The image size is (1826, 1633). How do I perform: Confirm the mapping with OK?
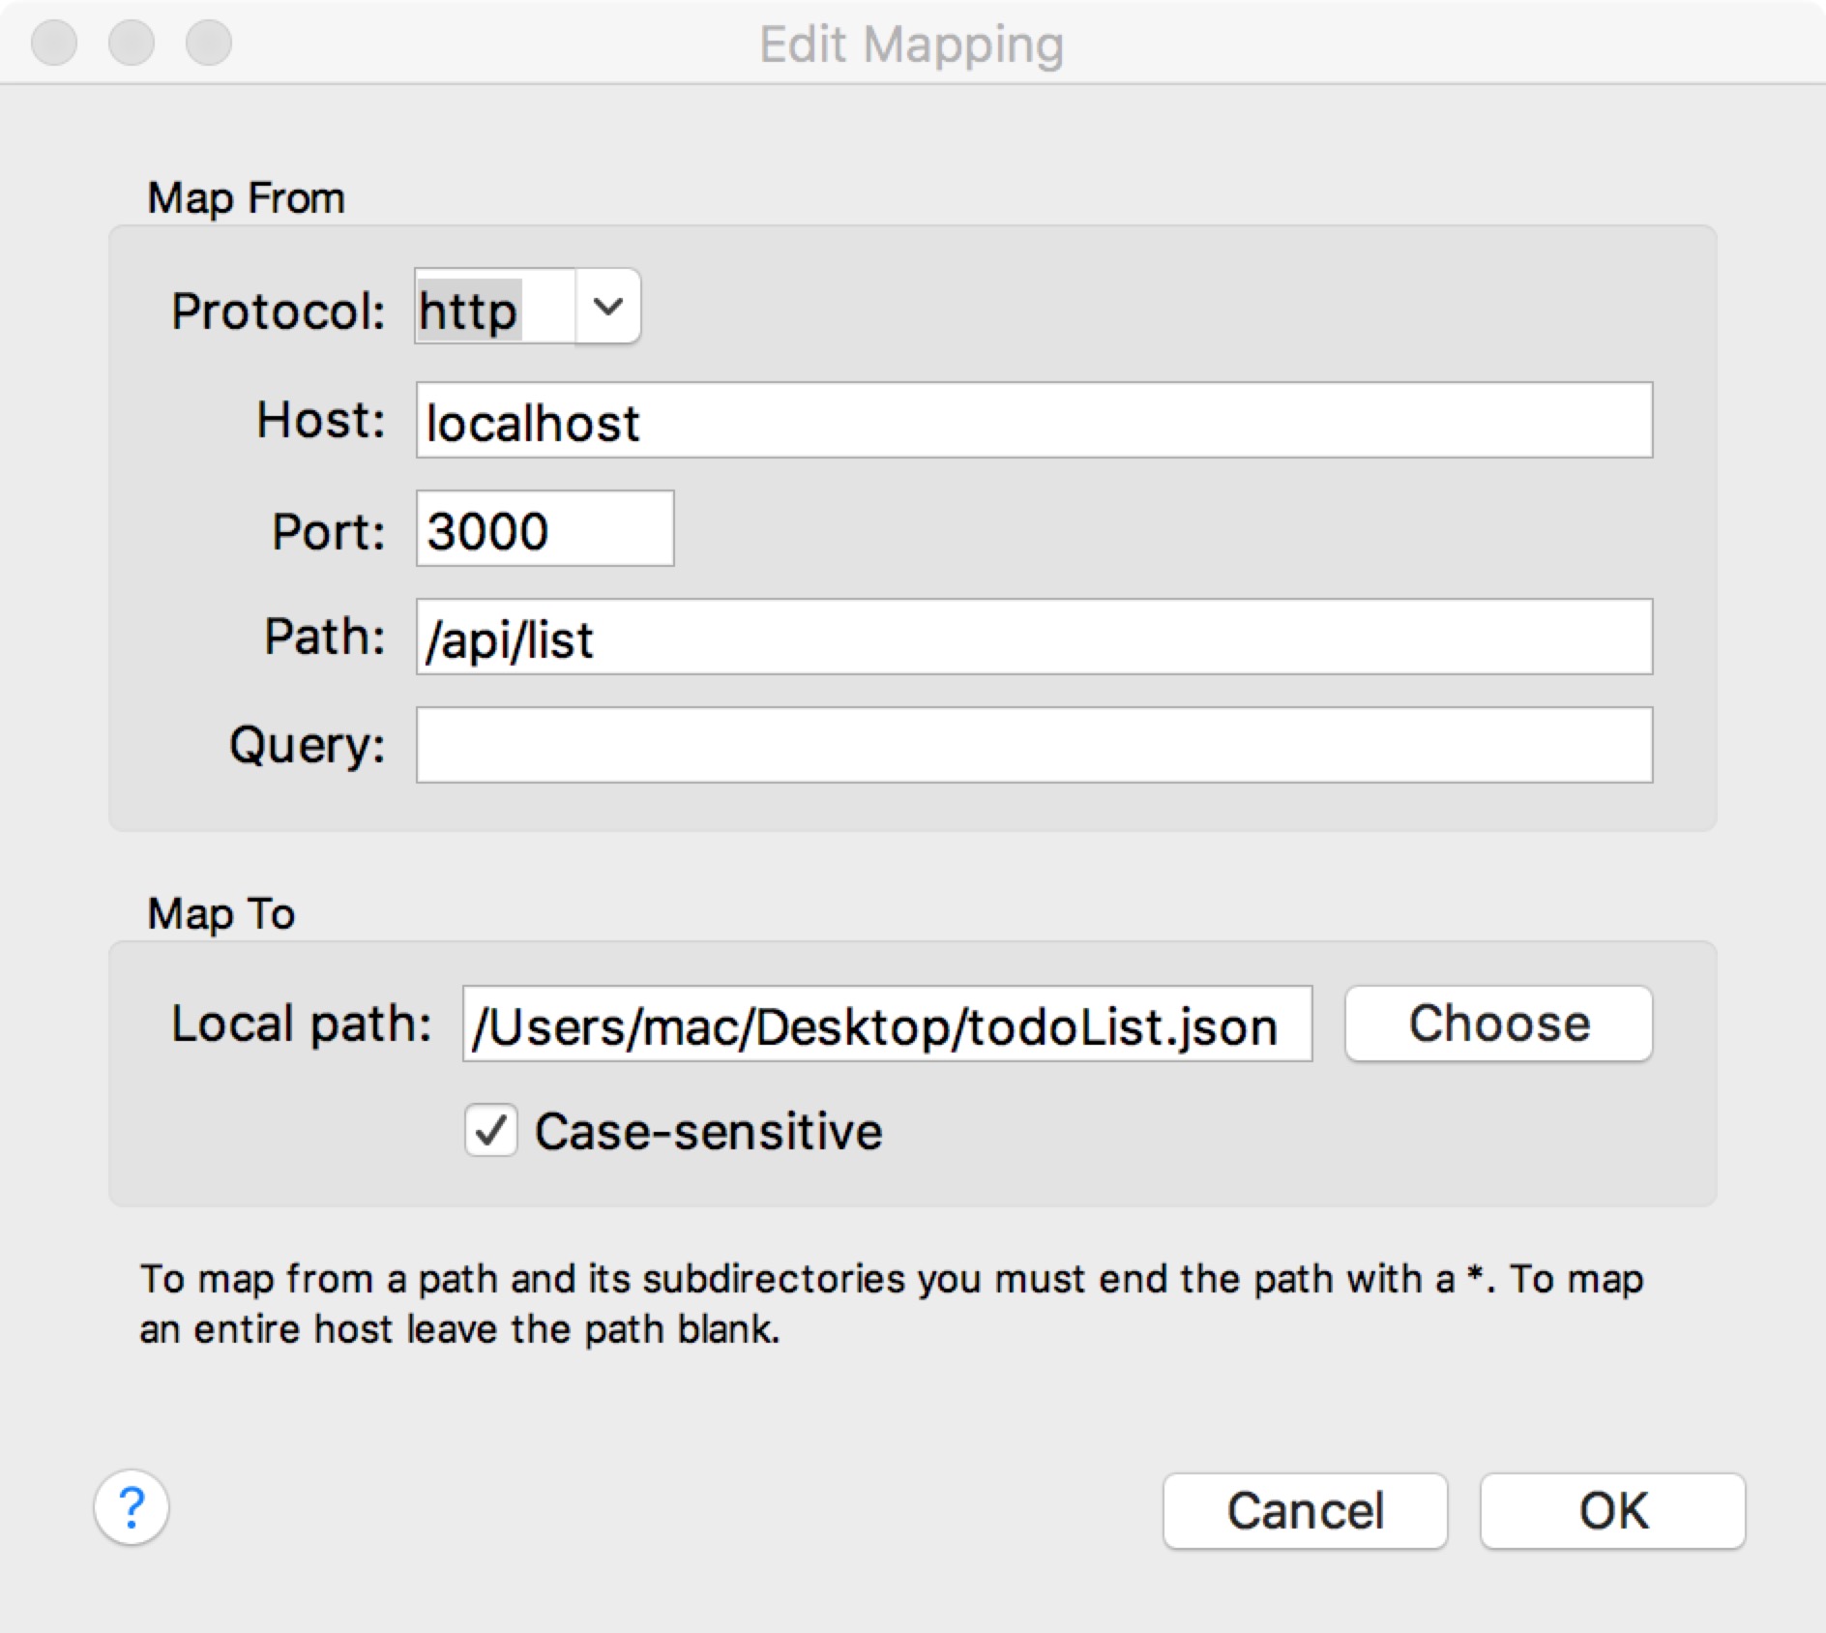(x=1612, y=1511)
